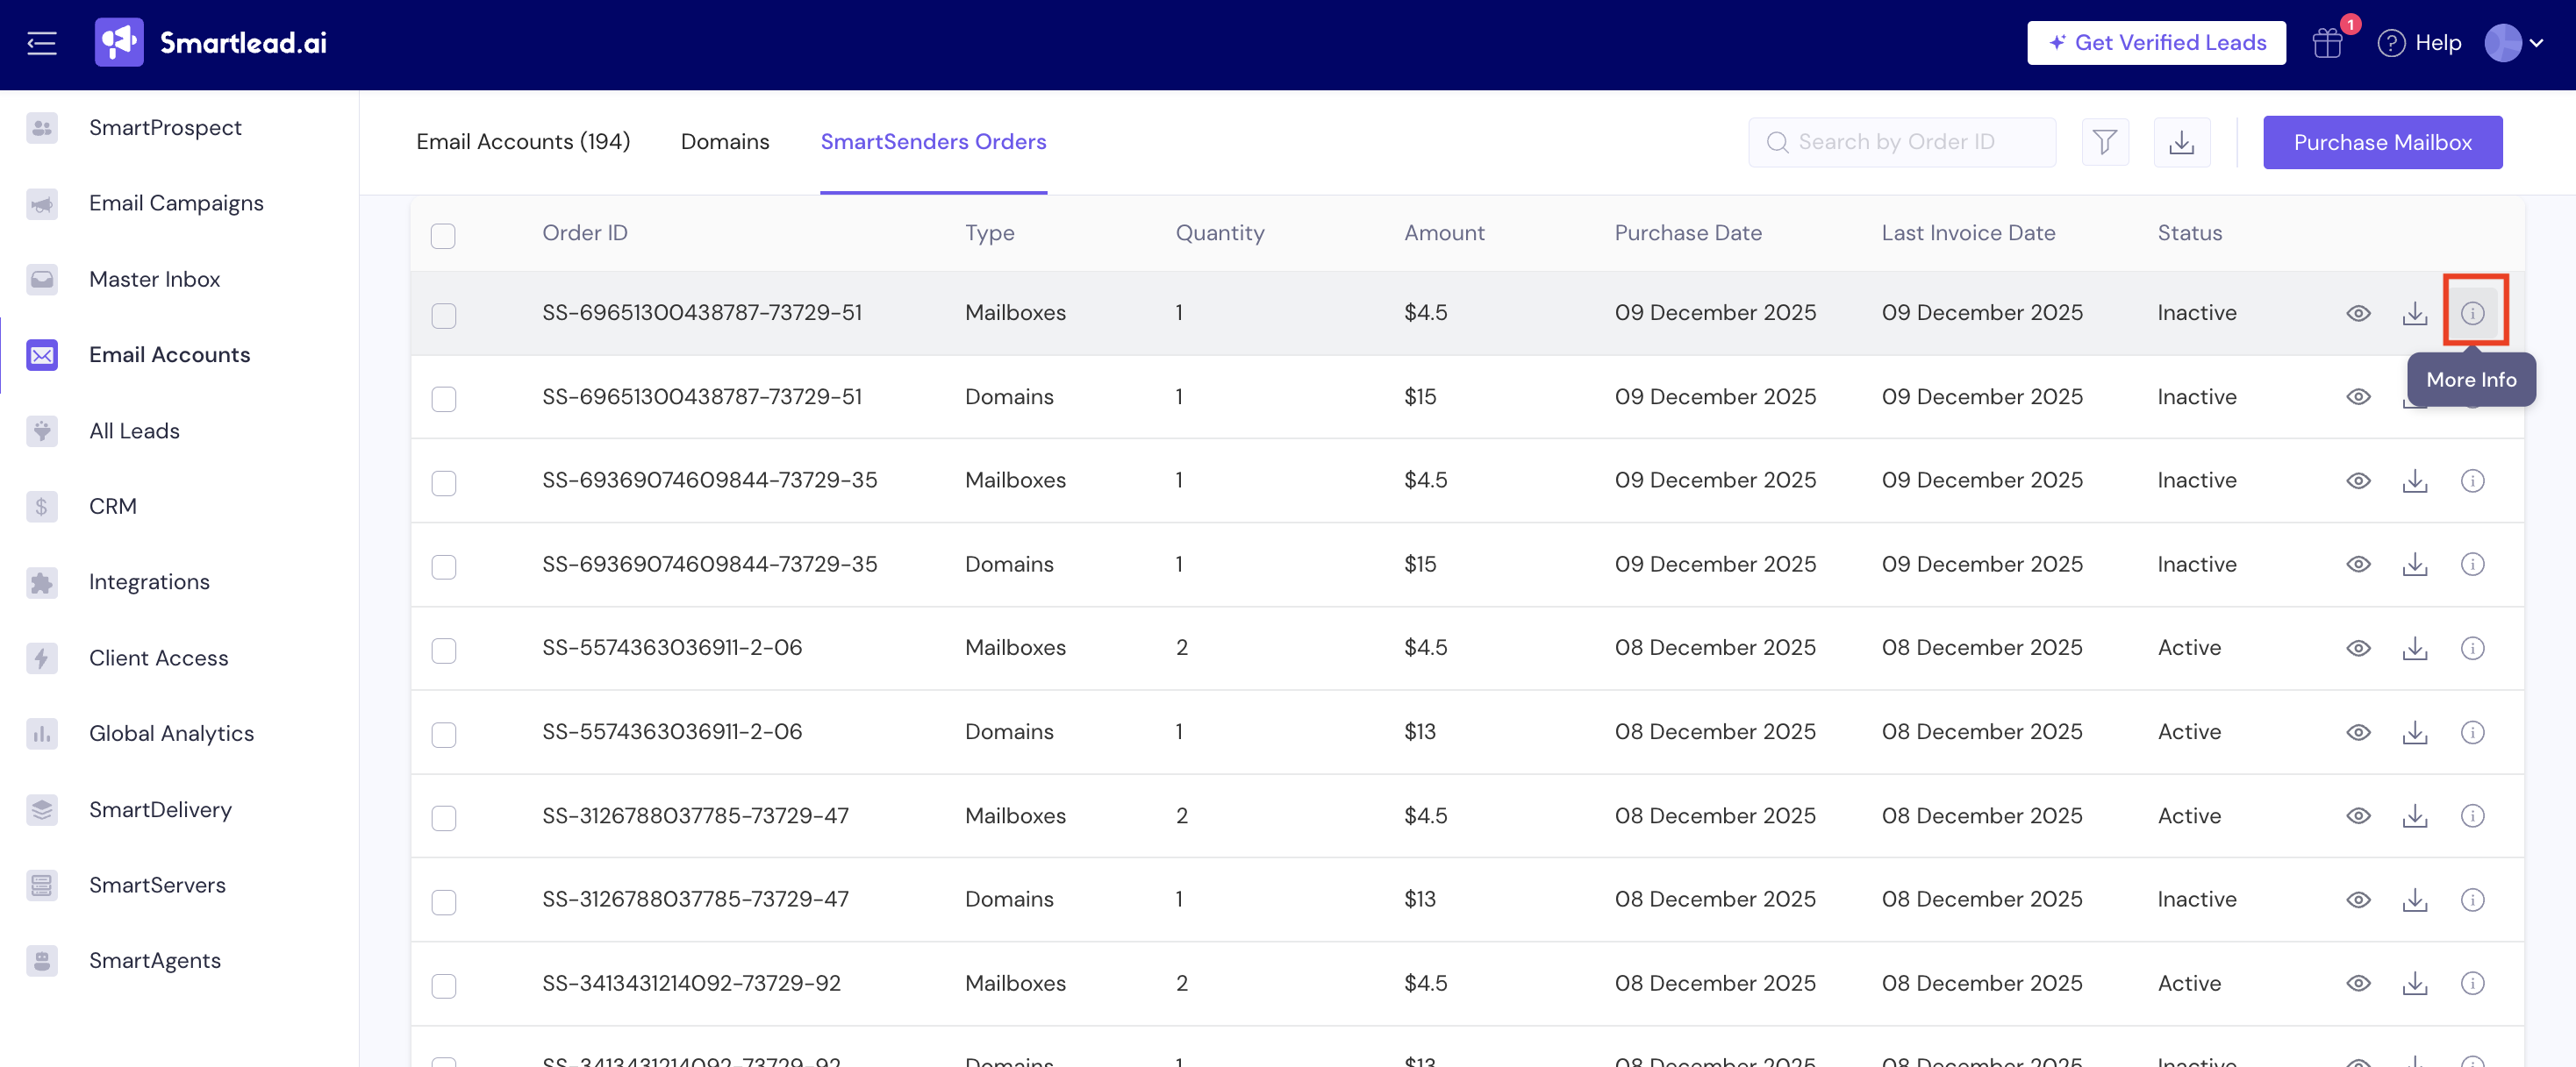Click the filter funnel icon
The height and width of the screenshot is (1067, 2576).
tap(2104, 142)
